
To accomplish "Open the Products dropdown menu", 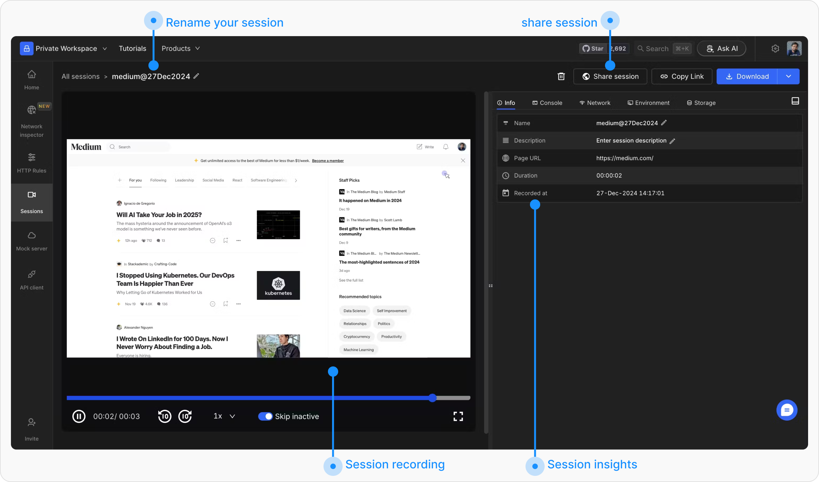I will [181, 48].
